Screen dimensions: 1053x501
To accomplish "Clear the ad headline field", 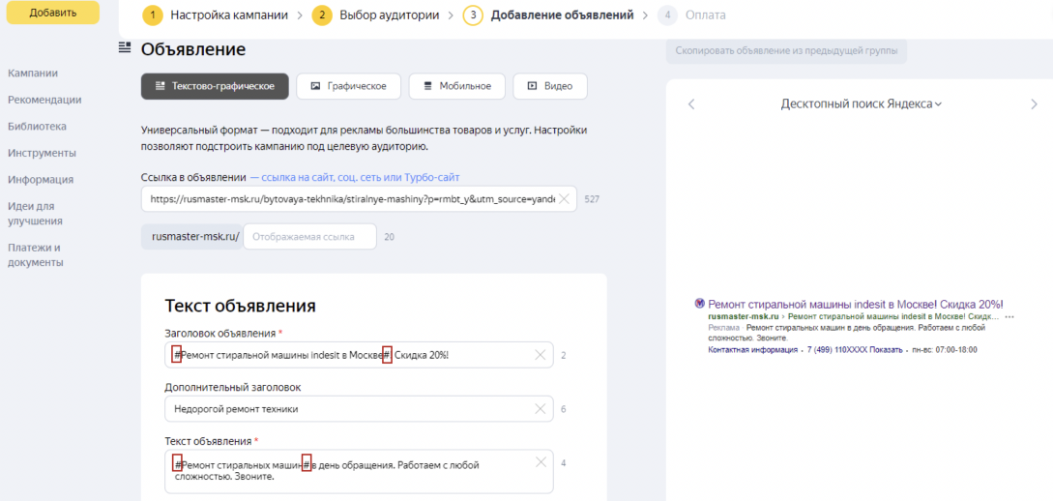I will point(541,355).
